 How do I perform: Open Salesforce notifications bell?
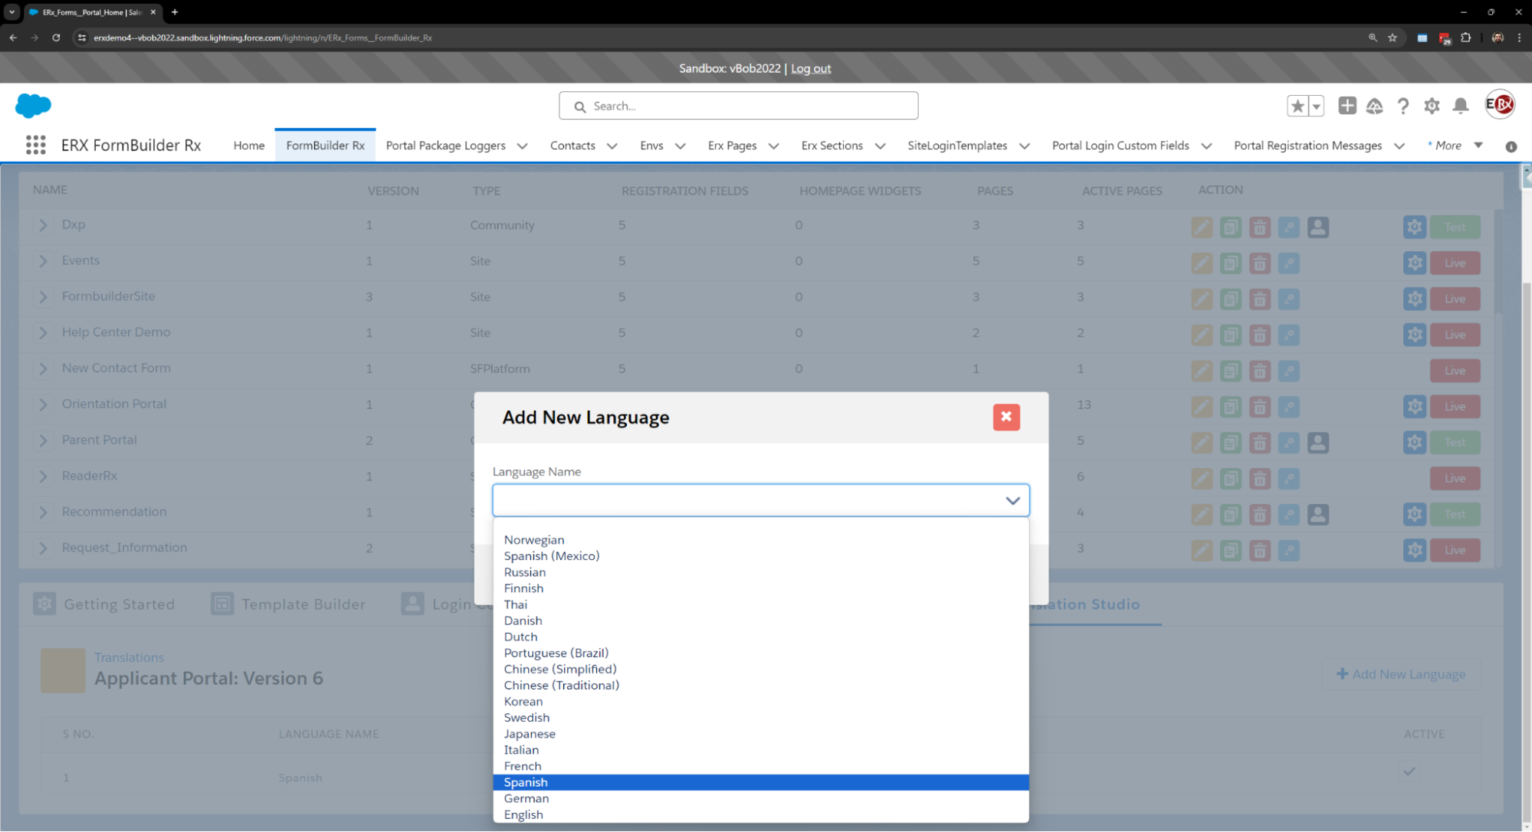[x=1460, y=106]
